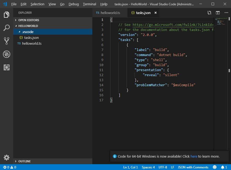
Task: Click the "label" key on line 7
Action: (142, 50)
